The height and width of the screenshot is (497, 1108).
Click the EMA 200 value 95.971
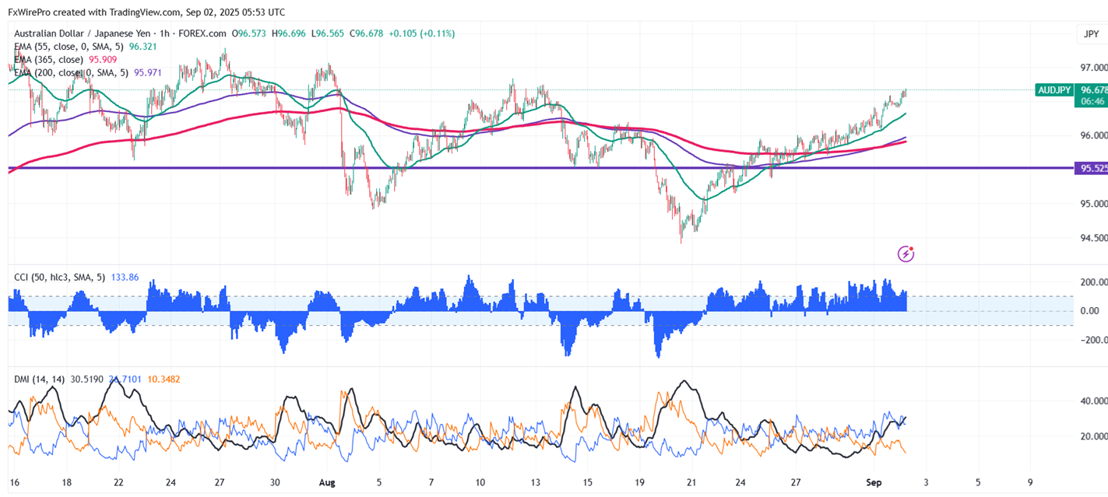(x=149, y=72)
